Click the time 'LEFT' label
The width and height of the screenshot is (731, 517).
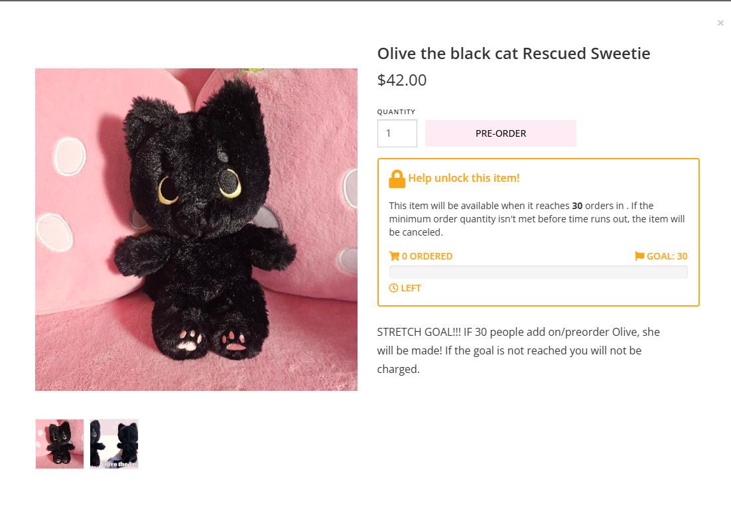(x=411, y=288)
